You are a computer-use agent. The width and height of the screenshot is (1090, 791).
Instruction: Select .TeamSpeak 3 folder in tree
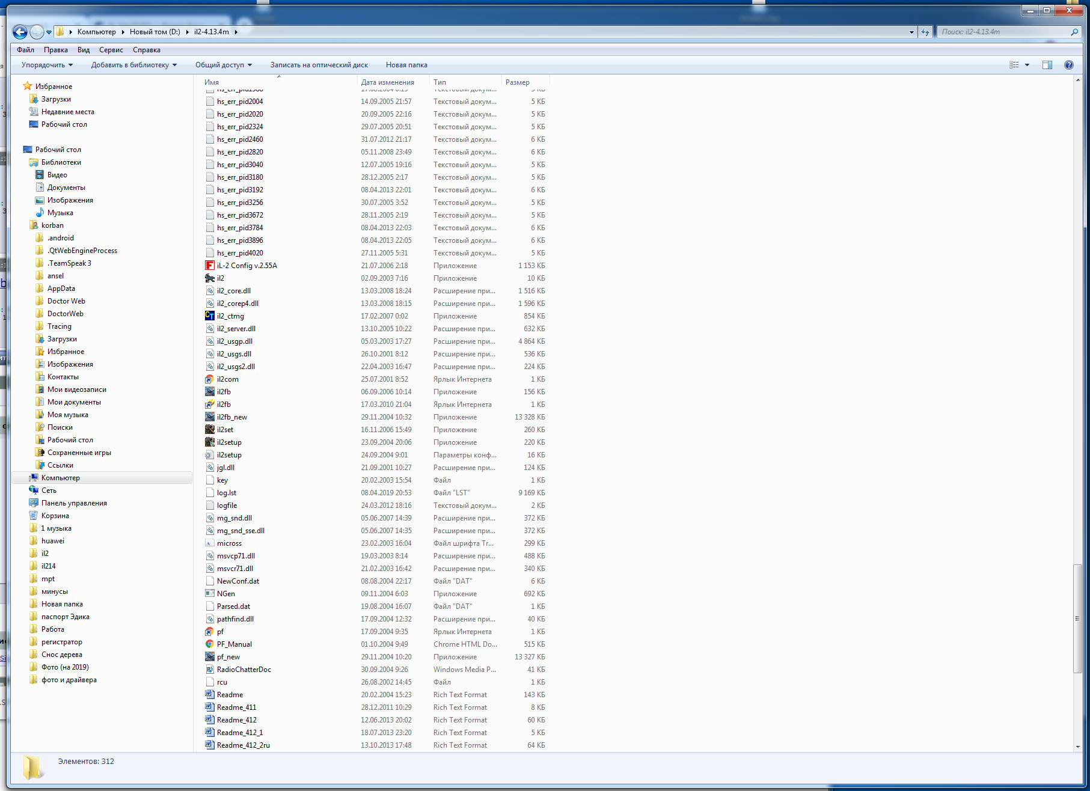(69, 263)
